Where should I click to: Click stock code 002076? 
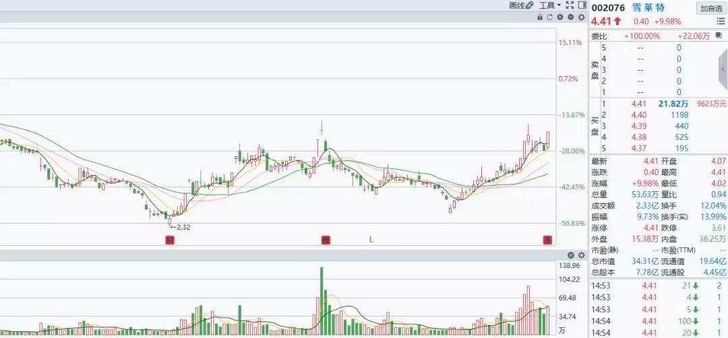pyautogui.click(x=608, y=8)
